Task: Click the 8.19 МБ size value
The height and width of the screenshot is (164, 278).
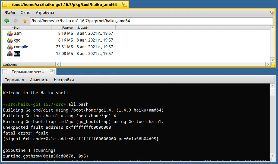Action: tap(65, 33)
